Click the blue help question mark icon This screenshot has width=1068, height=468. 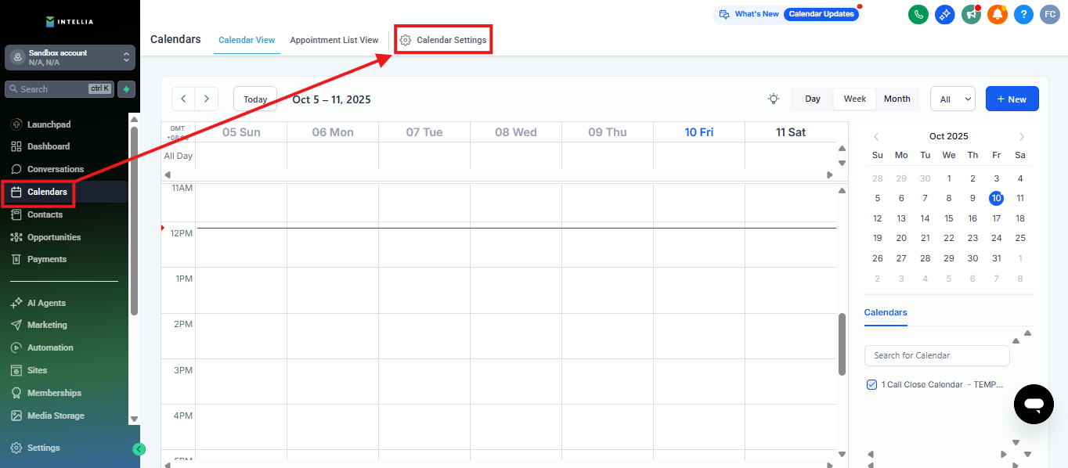(1023, 14)
